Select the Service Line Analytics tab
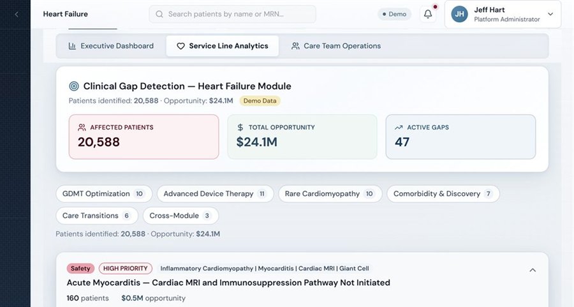574x307 pixels. pos(223,46)
